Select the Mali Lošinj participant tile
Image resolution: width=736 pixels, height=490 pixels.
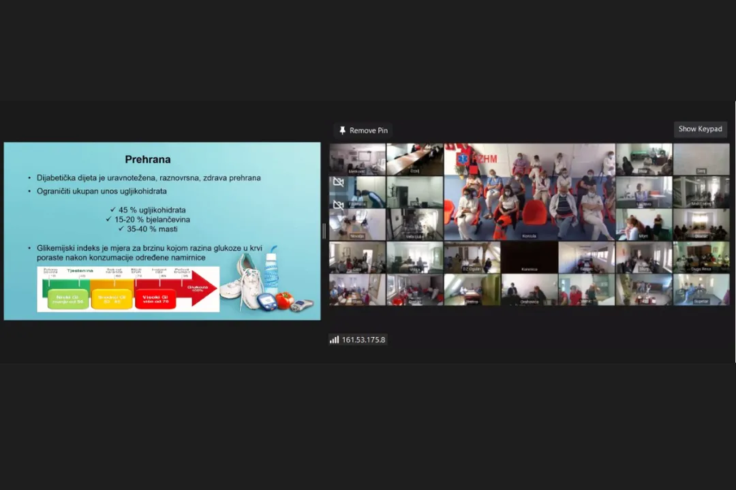701,192
